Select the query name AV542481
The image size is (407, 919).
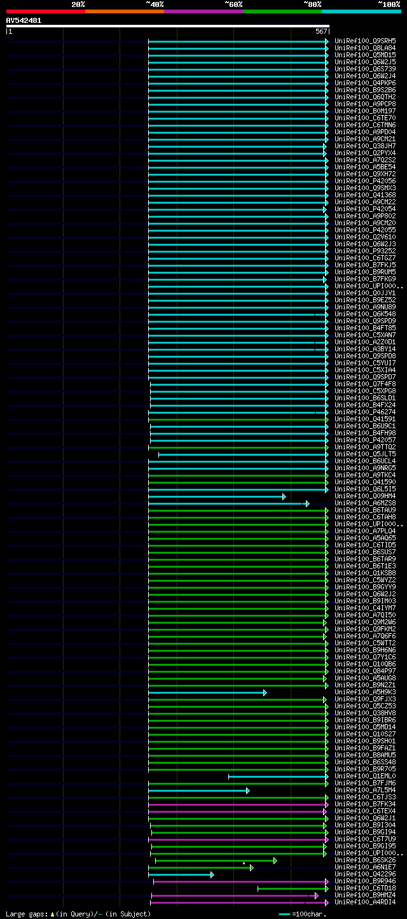pos(24,20)
